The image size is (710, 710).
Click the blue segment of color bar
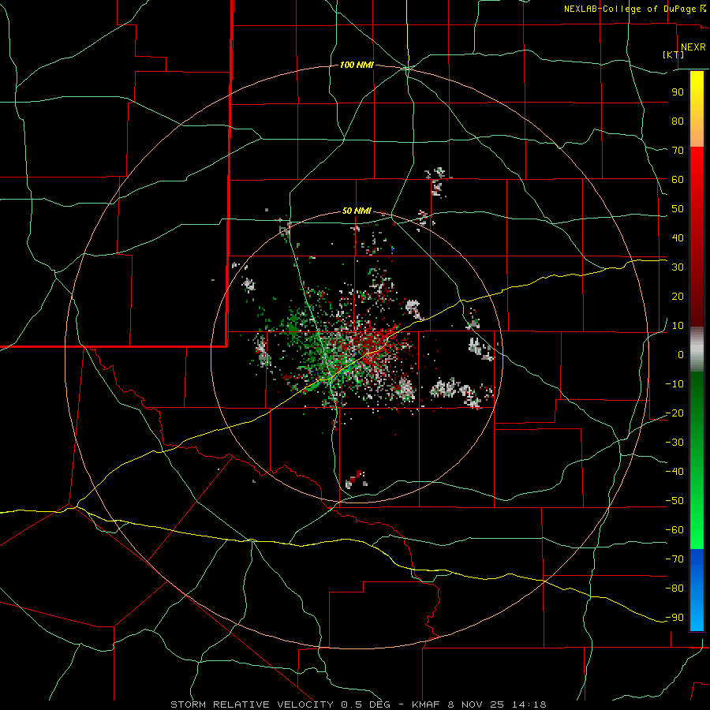point(697,589)
